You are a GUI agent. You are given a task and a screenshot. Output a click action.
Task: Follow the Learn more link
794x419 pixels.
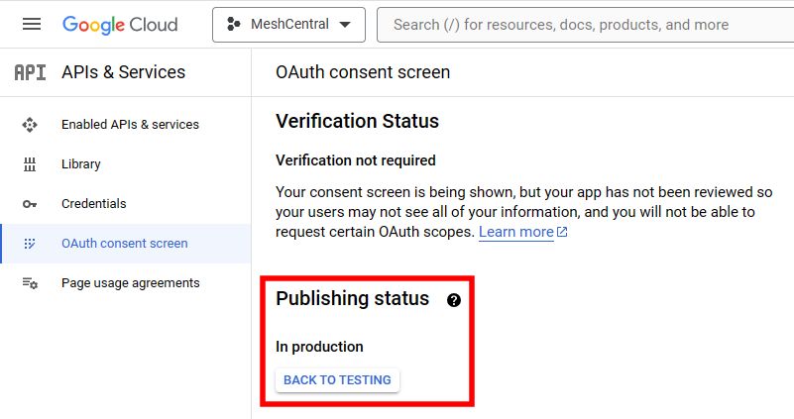515,232
